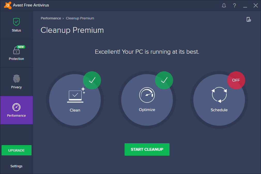
Task: Click the Optimize speedometer icon
Action: 147,95
